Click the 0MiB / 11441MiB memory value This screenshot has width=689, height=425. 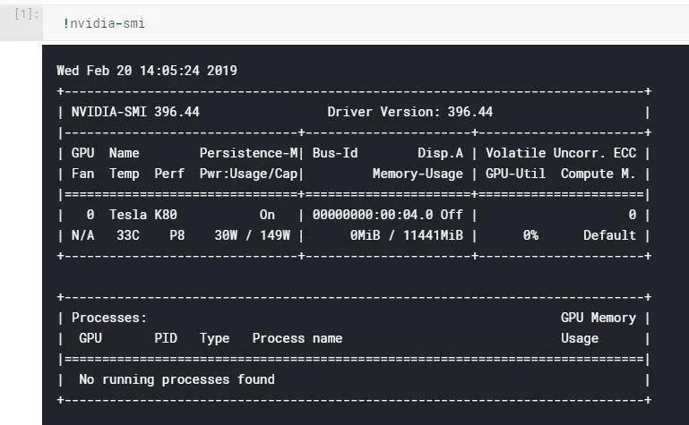[407, 235]
